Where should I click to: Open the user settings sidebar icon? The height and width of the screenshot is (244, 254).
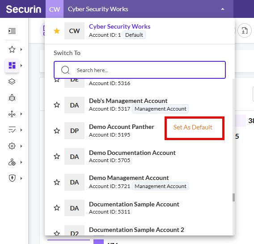click(x=12, y=162)
